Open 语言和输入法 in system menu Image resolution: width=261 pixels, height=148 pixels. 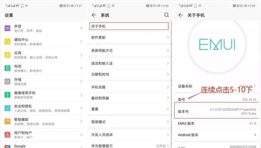[x=130, y=63]
